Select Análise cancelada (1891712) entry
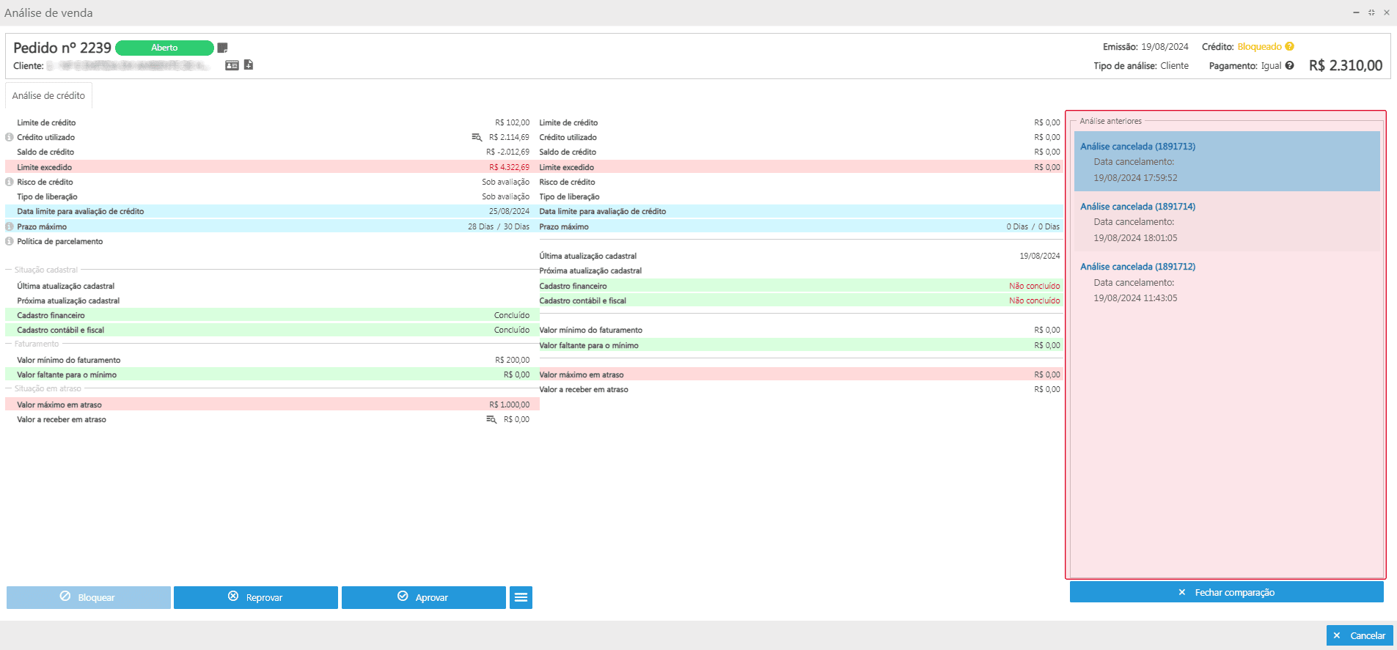The height and width of the screenshot is (650, 1397). pyautogui.click(x=1137, y=267)
